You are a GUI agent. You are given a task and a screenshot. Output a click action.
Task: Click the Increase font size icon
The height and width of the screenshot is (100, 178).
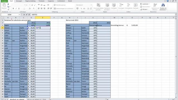[32, 5]
